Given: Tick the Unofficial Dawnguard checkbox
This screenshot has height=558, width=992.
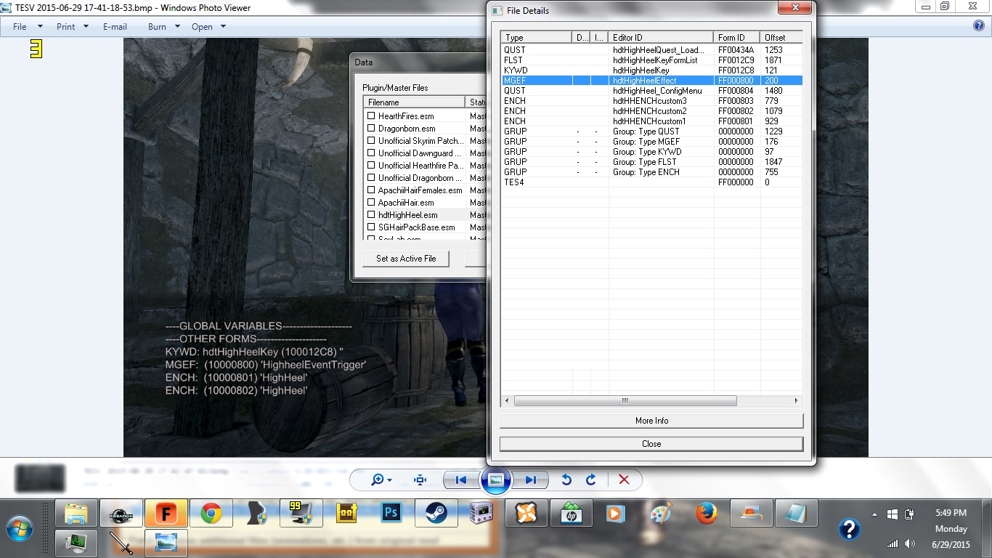Looking at the screenshot, I should coord(371,153).
